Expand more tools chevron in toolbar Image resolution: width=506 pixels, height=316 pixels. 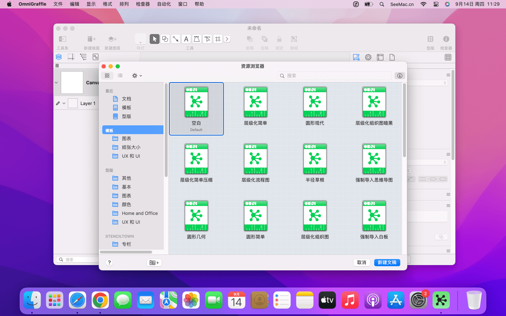click(x=227, y=39)
